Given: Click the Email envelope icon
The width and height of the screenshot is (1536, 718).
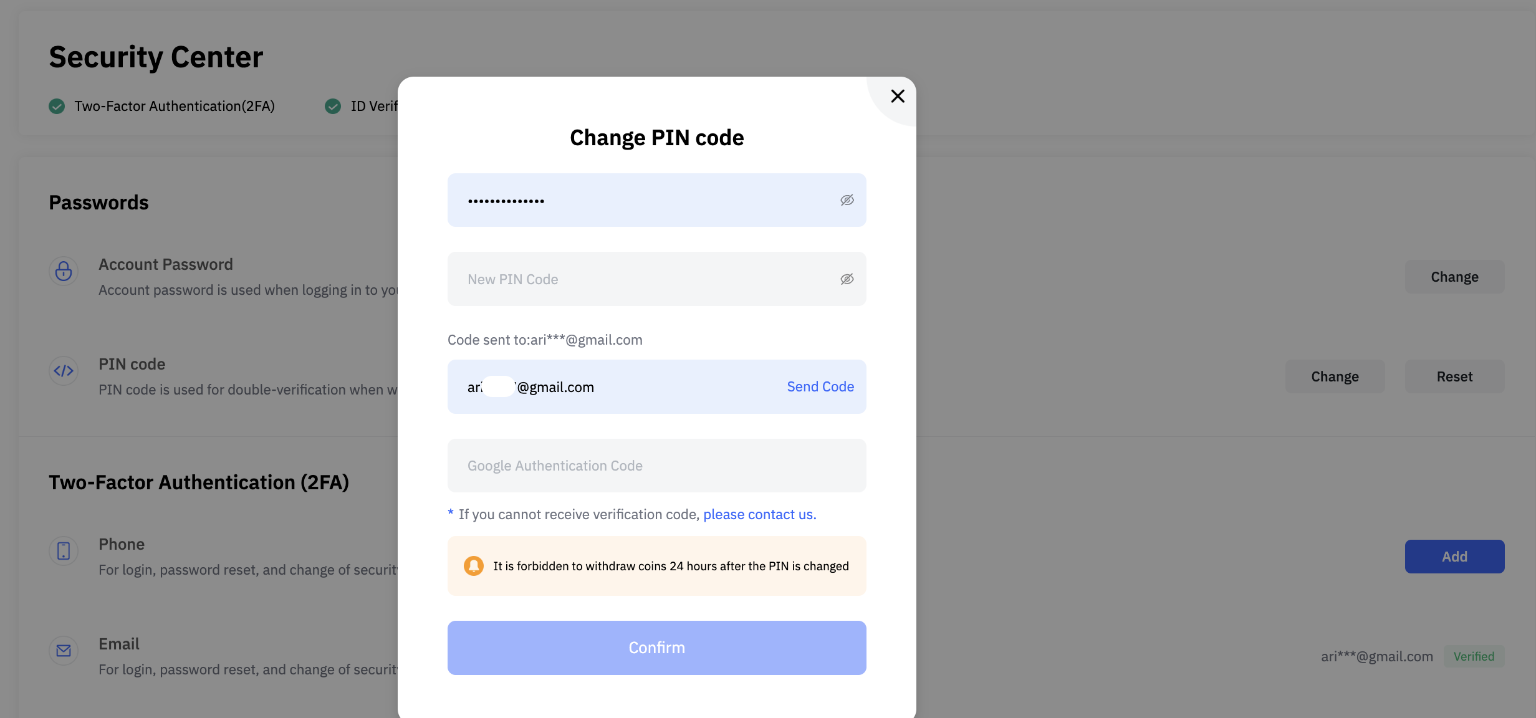Looking at the screenshot, I should (64, 651).
